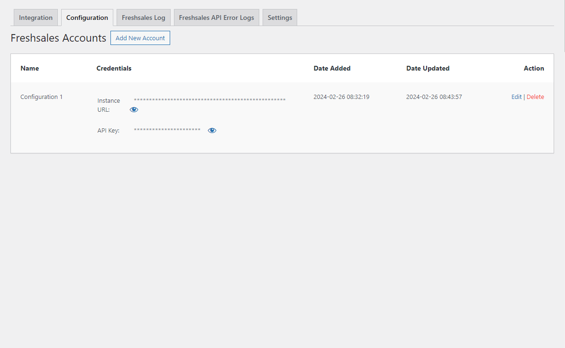Click the masked Instance URL asterisks
Image resolution: width=565 pixels, height=348 pixels.
coord(210,100)
